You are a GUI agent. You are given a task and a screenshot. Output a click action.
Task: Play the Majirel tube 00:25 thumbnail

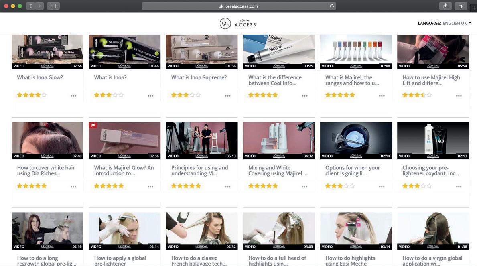[279, 52]
